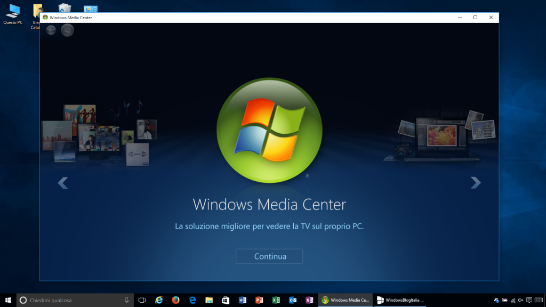
Task: Open the Windows Start menu
Action: coord(8,300)
